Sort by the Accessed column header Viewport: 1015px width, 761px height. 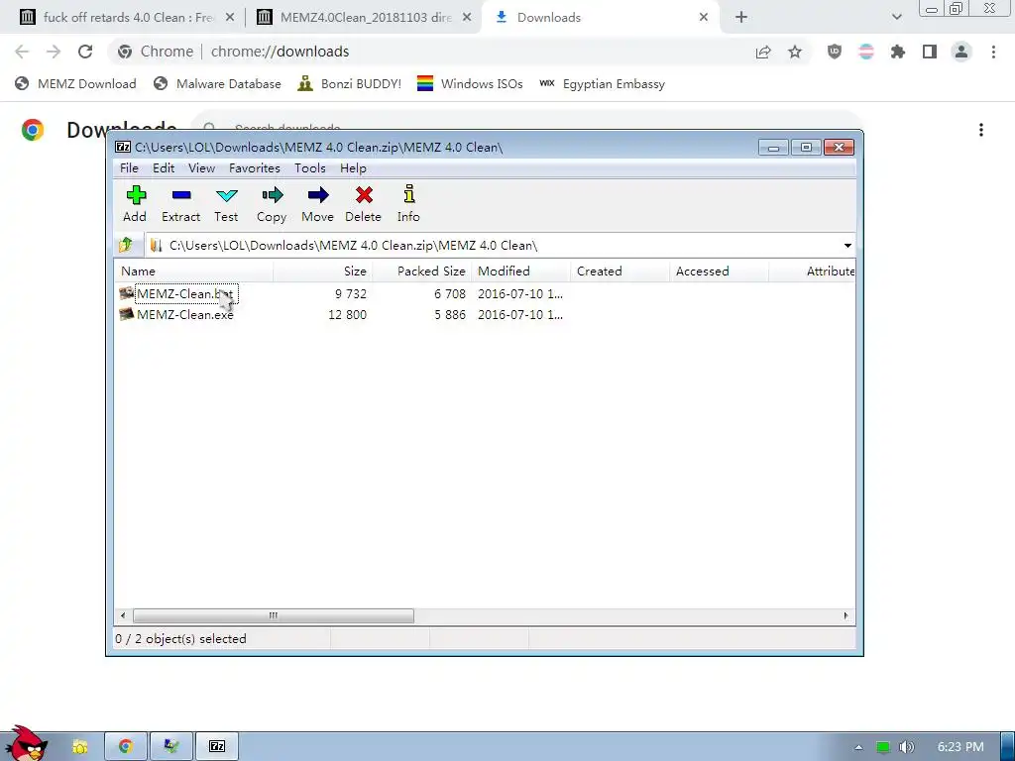pos(719,272)
